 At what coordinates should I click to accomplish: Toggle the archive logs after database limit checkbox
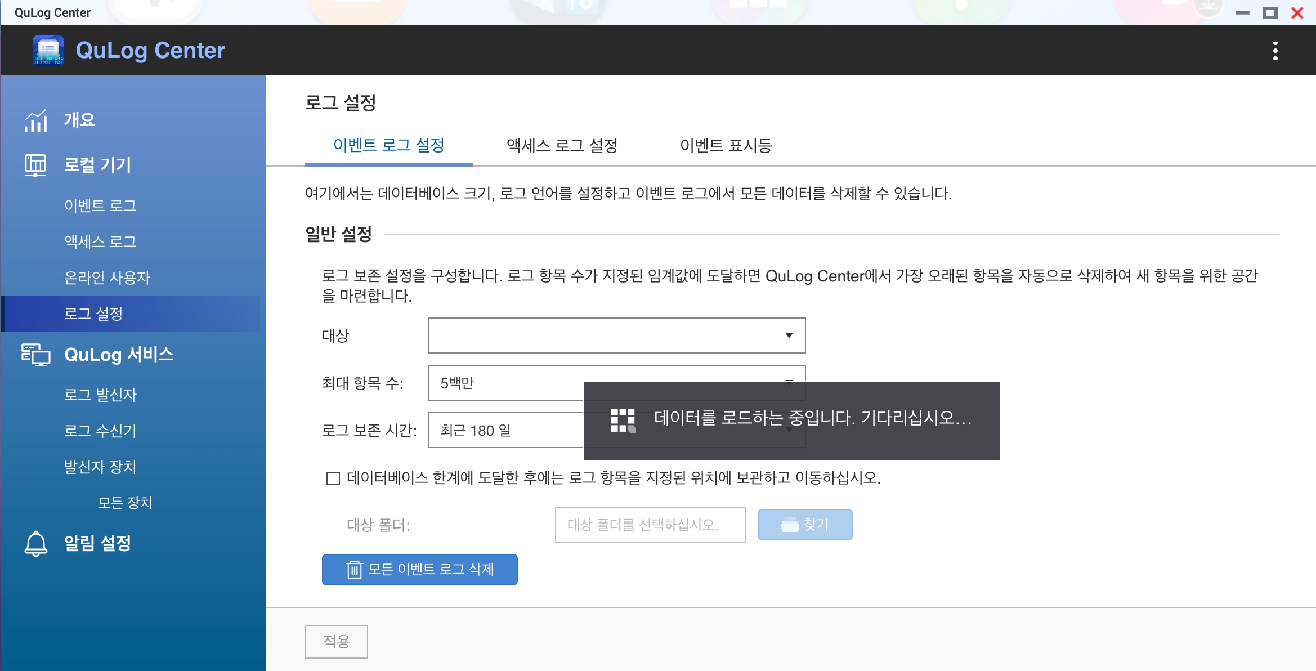click(x=333, y=478)
